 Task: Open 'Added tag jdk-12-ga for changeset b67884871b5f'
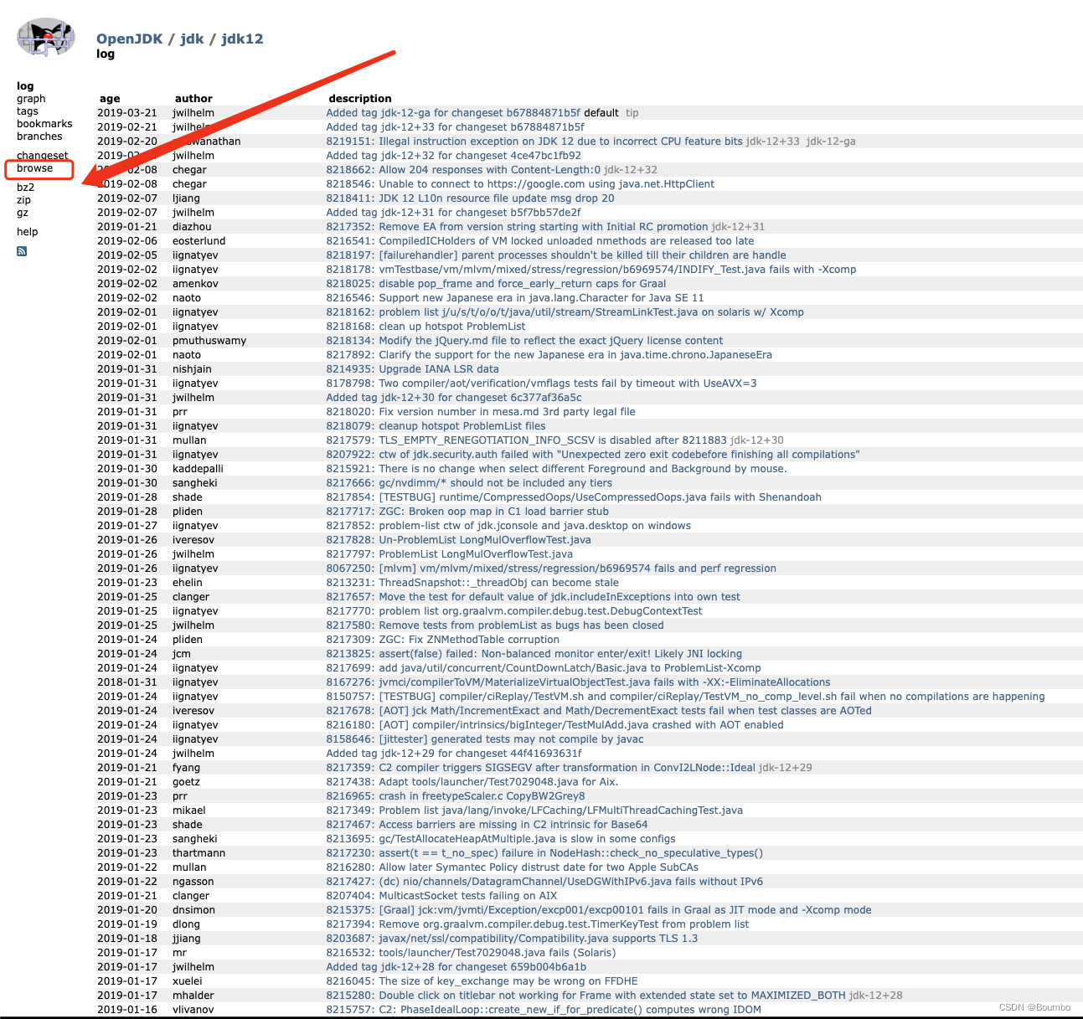point(453,113)
